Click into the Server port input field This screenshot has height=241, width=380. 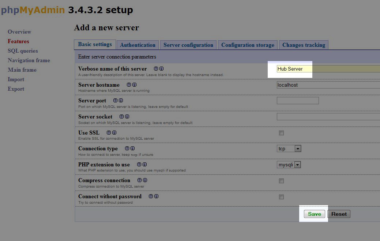pos(298,101)
